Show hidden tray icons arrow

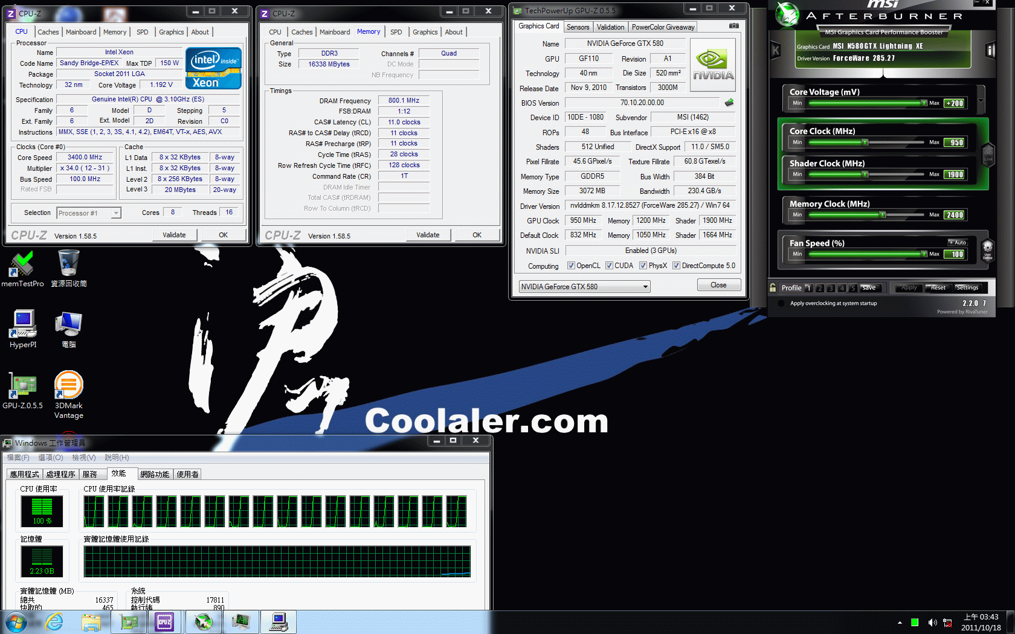(x=900, y=623)
